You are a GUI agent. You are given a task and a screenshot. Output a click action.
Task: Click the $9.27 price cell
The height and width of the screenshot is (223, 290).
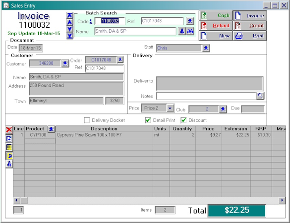pyautogui.click(x=209, y=135)
